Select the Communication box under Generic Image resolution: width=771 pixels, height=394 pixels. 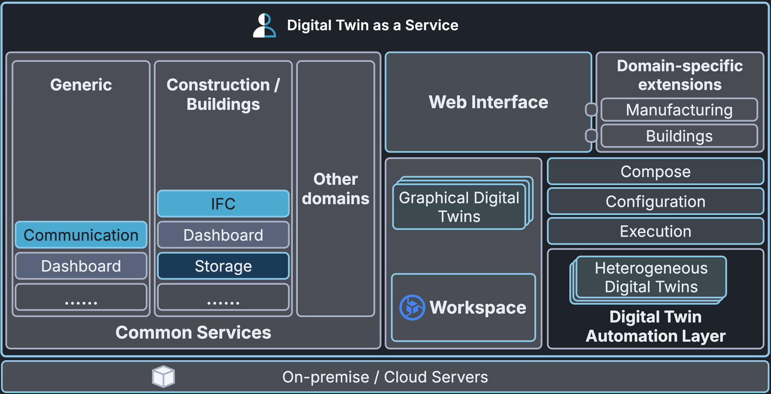point(81,235)
